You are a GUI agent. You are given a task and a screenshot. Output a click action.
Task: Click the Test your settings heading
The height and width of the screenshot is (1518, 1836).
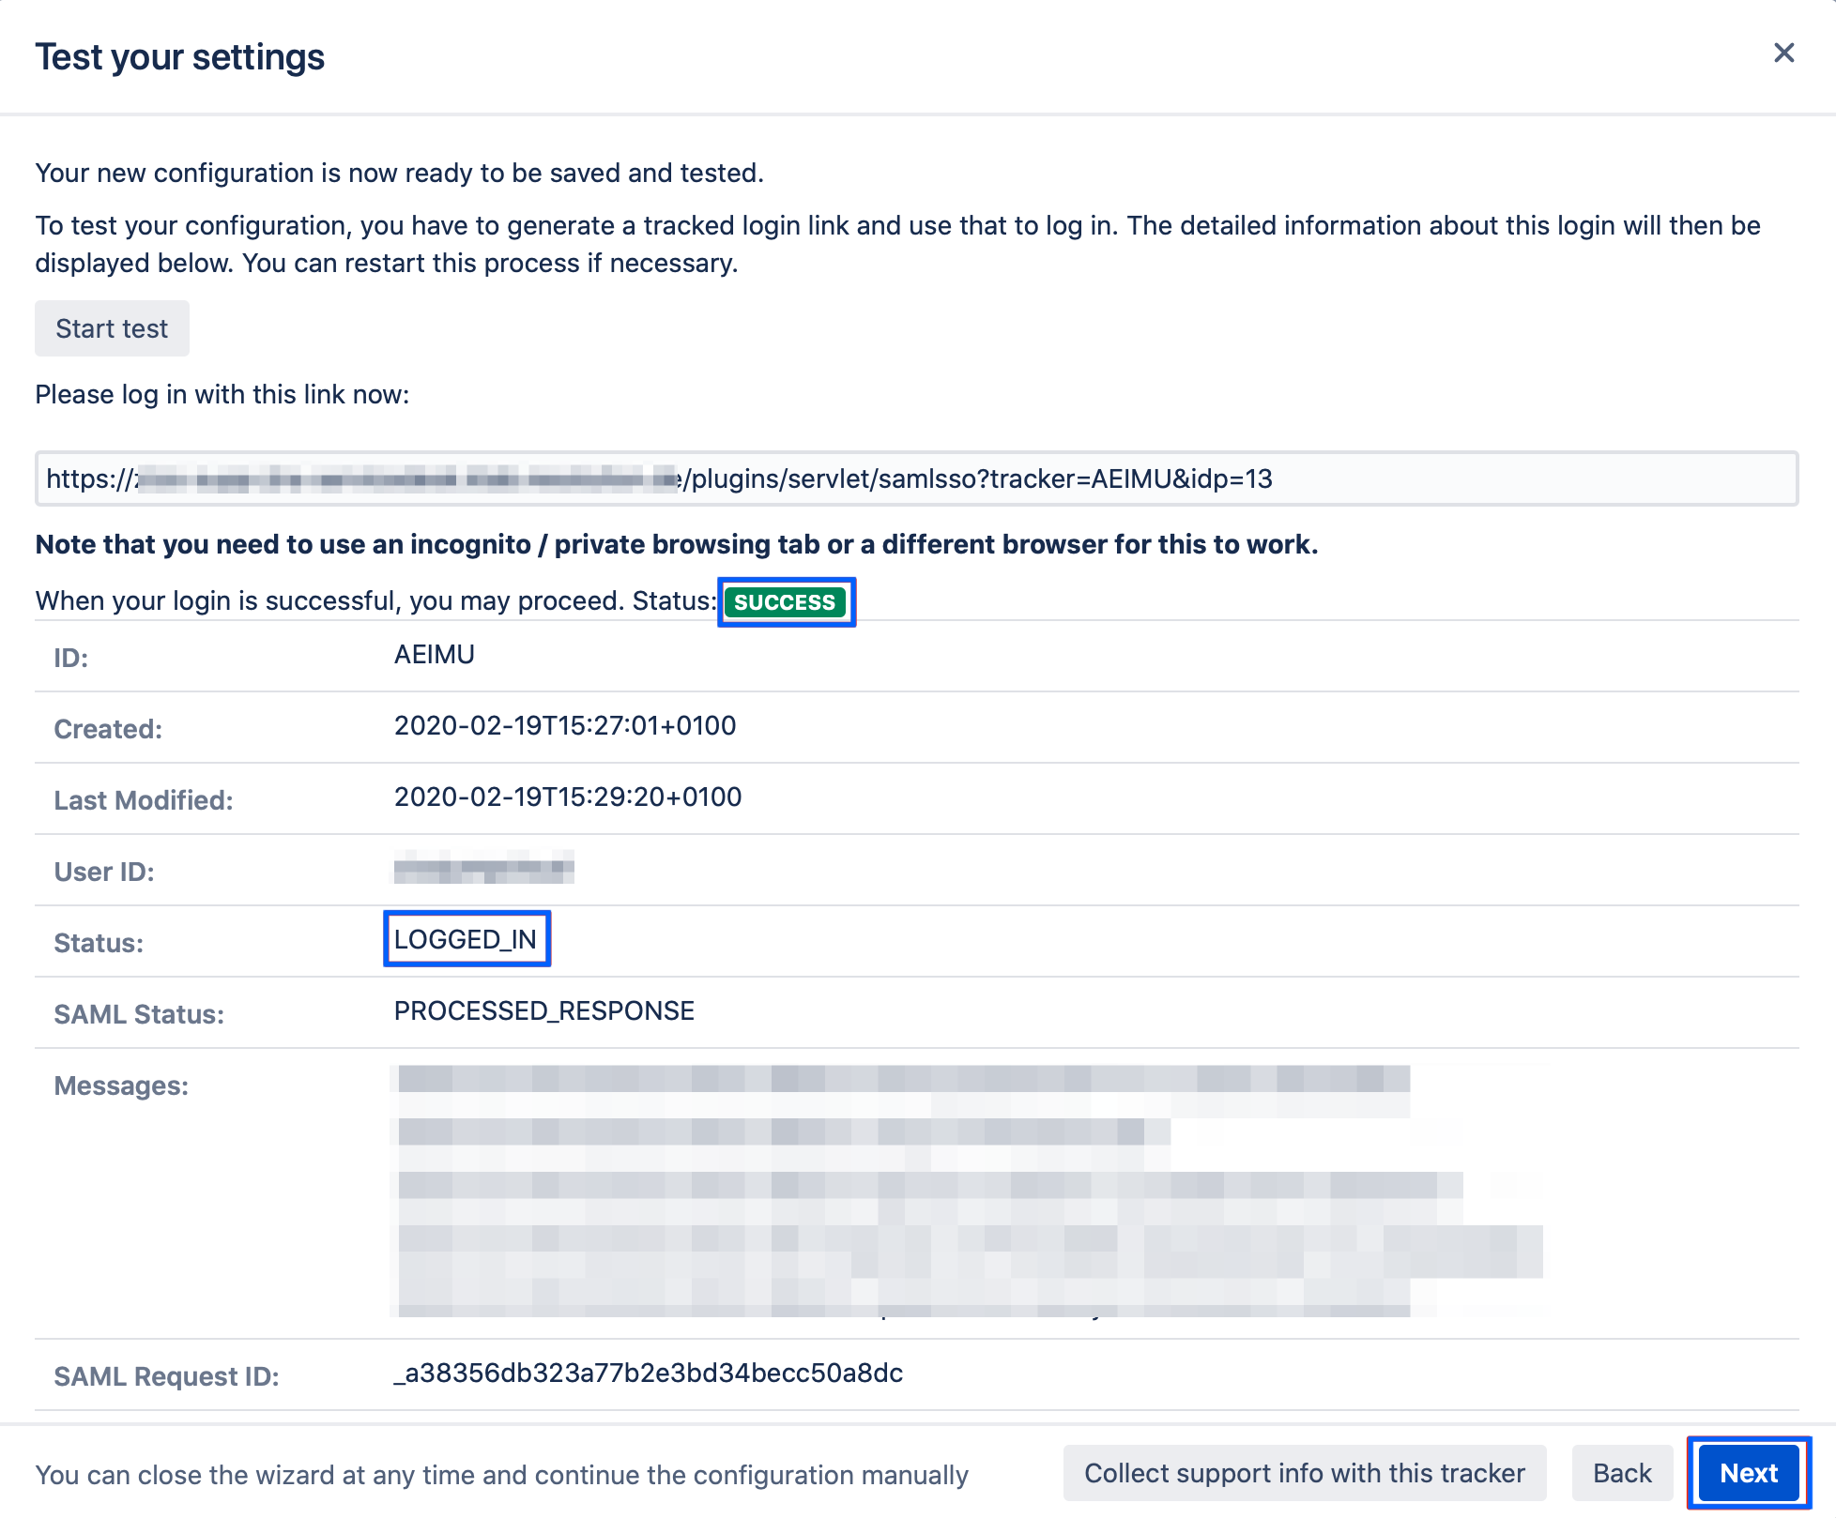(180, 57)
